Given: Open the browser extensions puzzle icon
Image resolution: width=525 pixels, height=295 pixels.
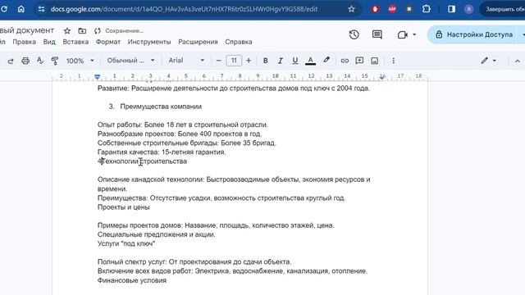Looking at the screenshot, I should (427, 9).
